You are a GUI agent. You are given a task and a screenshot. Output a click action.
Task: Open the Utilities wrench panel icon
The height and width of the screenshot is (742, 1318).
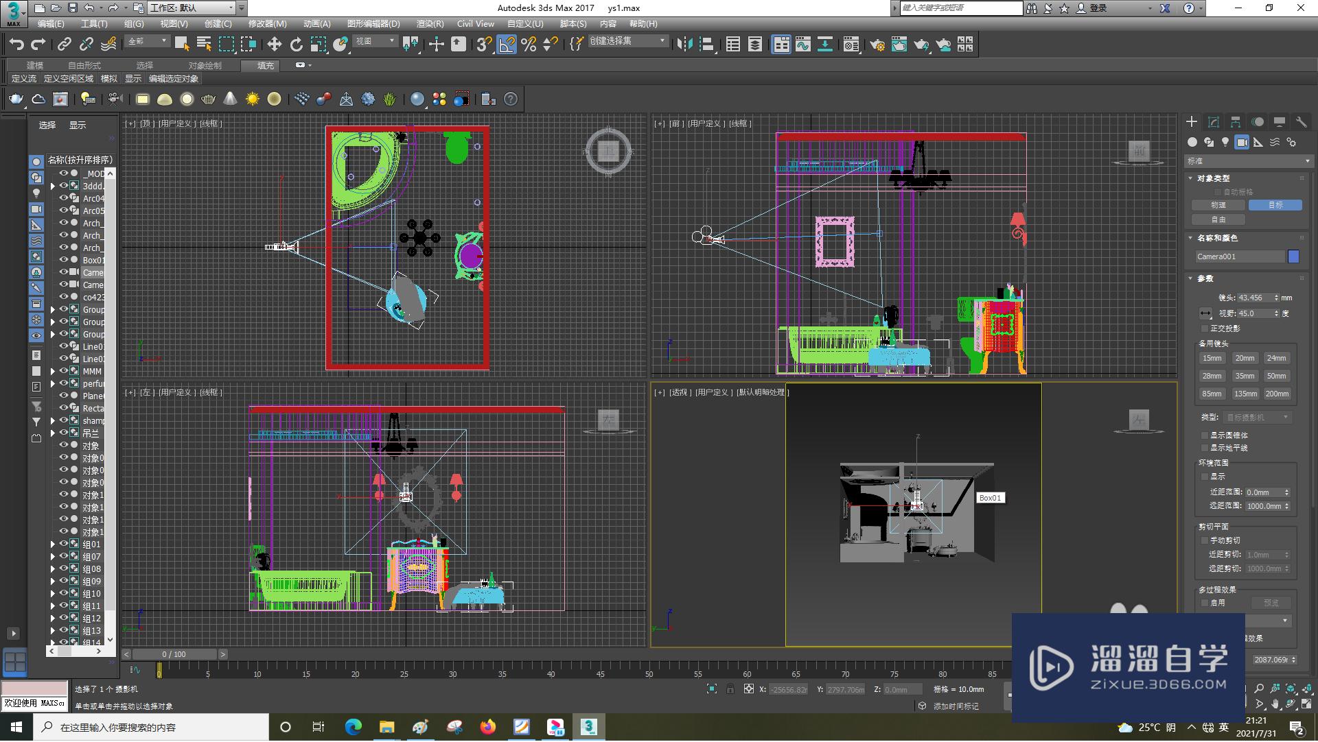(1301, 122)
